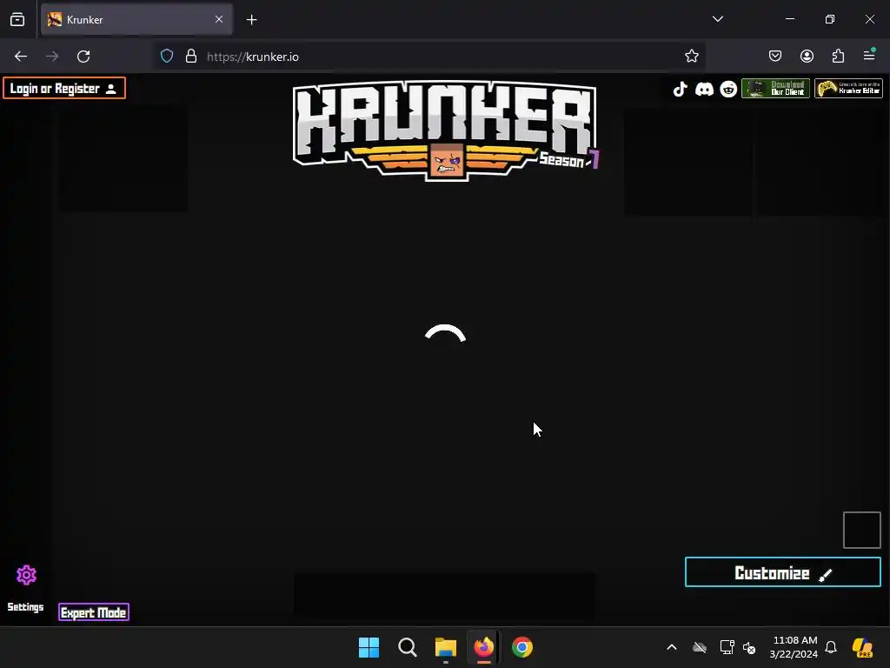Open the Reddit community icon
The height and width of the screenshot is (668, 890).
pyautogui.click(x=728, y=90)
